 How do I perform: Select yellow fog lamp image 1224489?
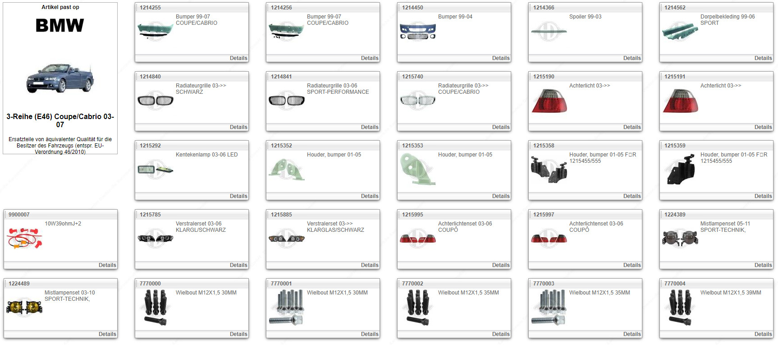click(24, 308)
